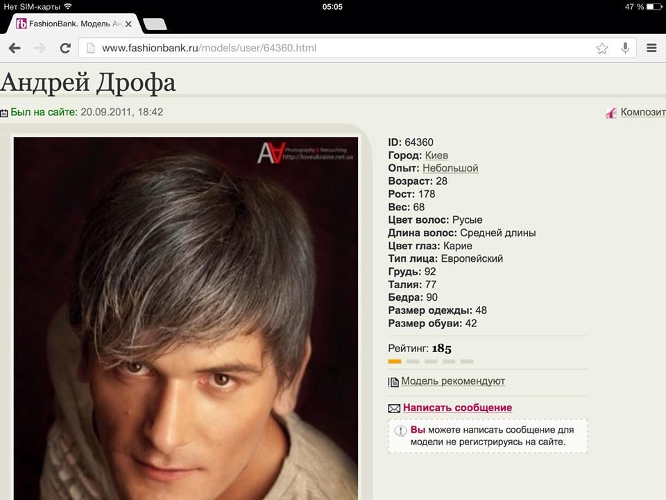Click the calendar icon beside Был на сайте
This screenshot has height=500, width=666.
4,113
